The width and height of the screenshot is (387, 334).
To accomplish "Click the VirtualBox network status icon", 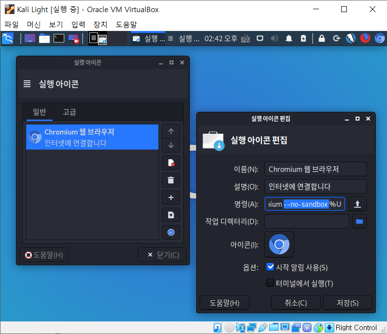I will coord(252,328).
